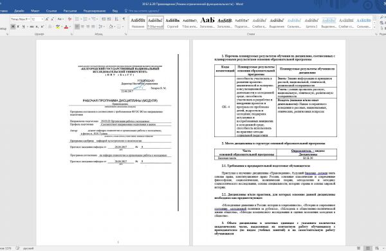Sort selected text icon
386x251 pixels.
116,19
